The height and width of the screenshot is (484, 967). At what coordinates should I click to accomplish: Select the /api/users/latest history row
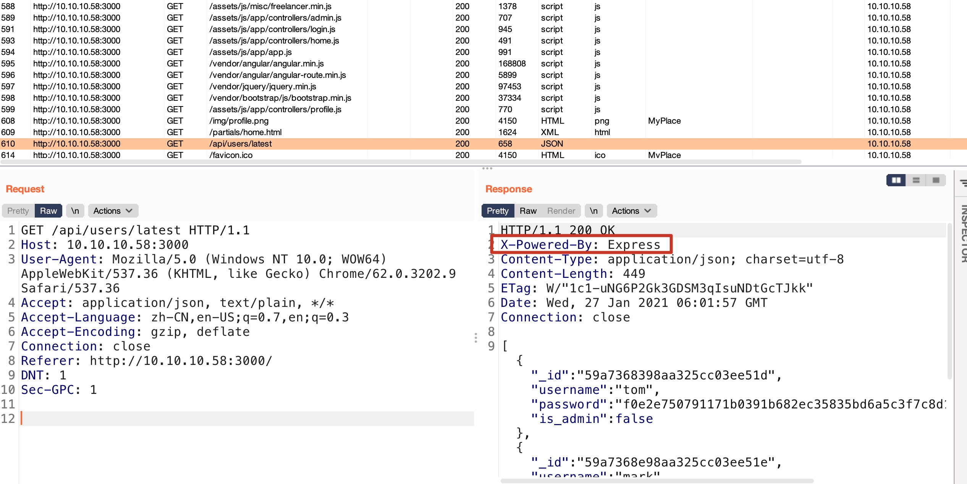[x=241, y=144]
